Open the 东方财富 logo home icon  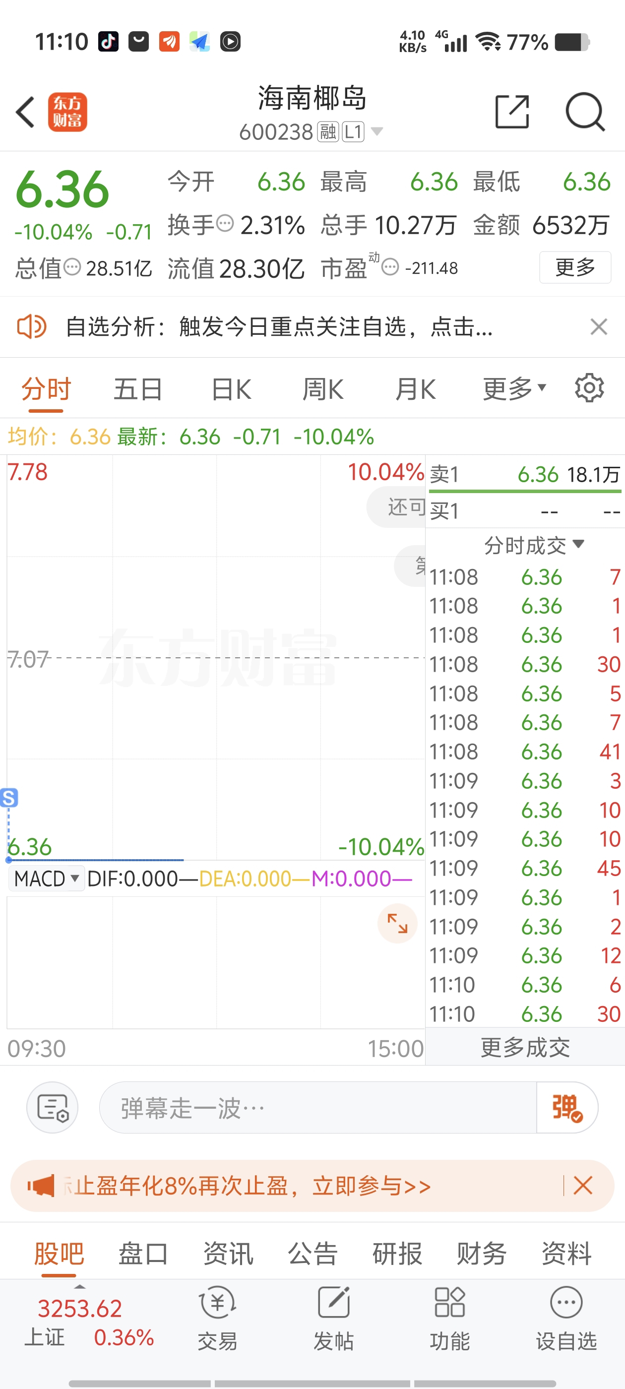click(67, 112)
